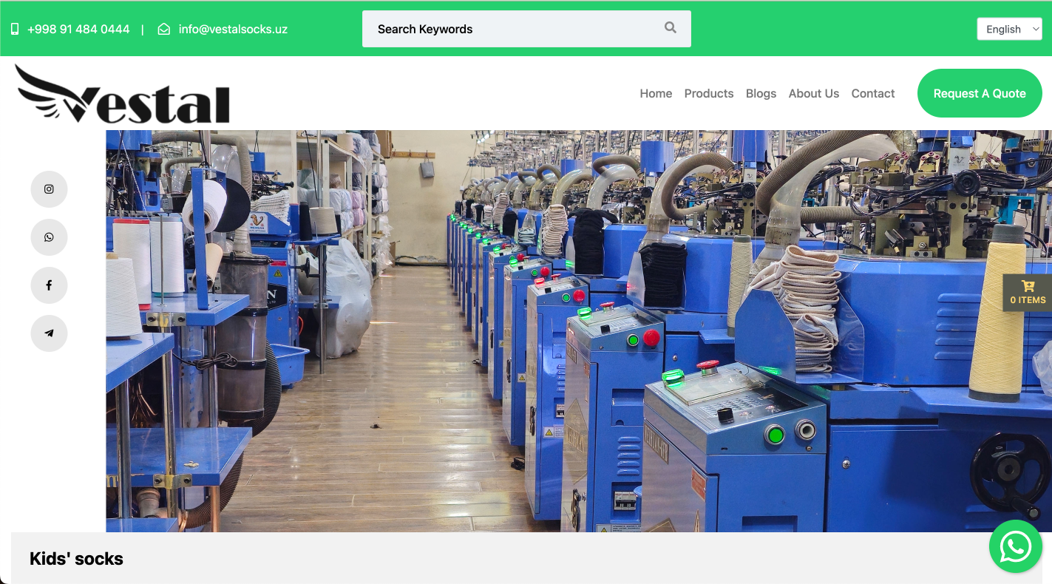Viewport: 1052px width, 584px height.
Task: Click the Vestal logo
Action: 123,95
